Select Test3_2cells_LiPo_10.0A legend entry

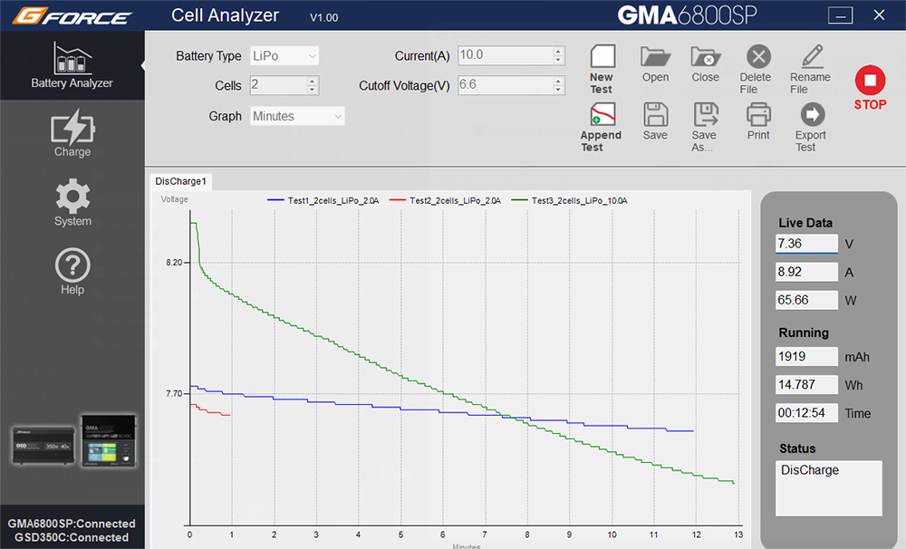(x=570, y=200)
